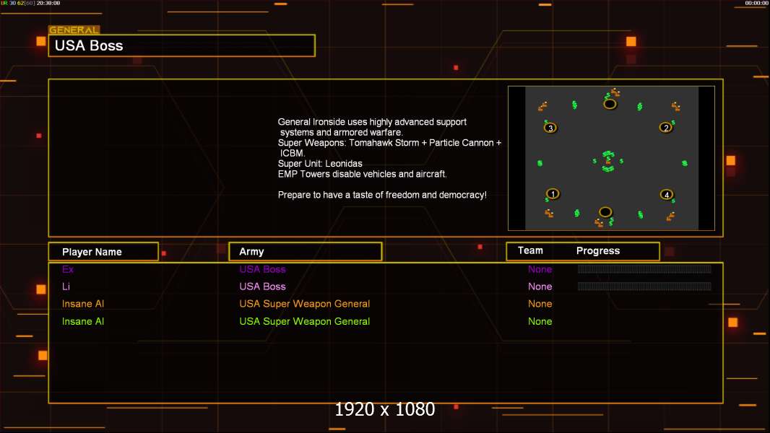Choose start position 3 on the minimap
Image resolution: width=770 pixels, height=433 pixels.
coord(550,128)
